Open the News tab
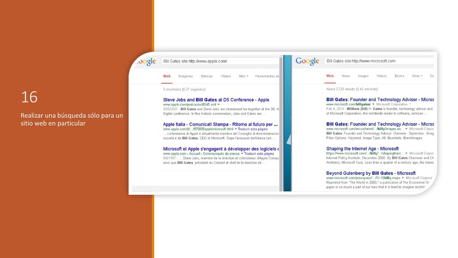 346,76
